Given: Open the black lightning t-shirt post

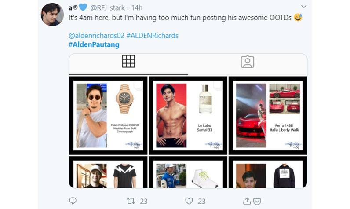Looking at the screenshot, I should pos(108,172).
